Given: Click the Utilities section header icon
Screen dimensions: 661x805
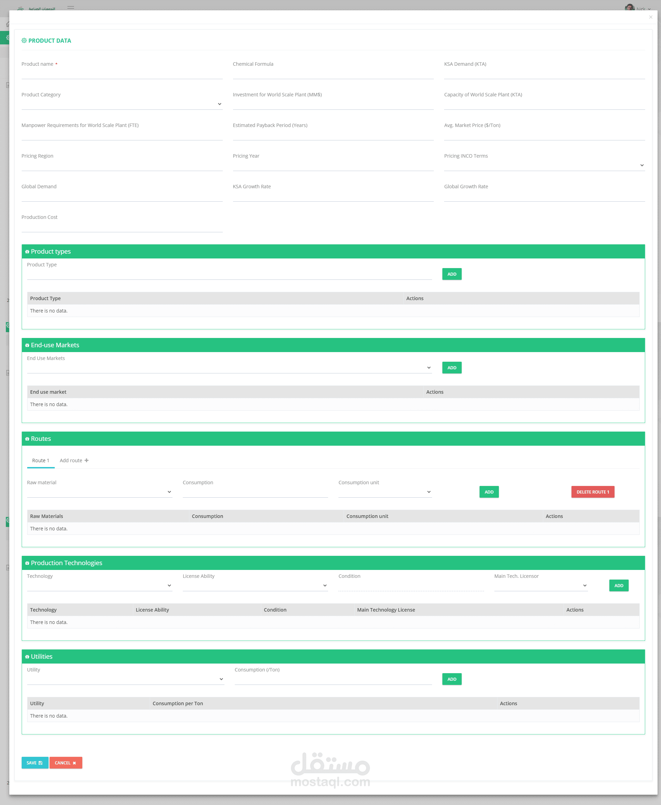Looking at the screenshot, I should click(x=27, y=657).
